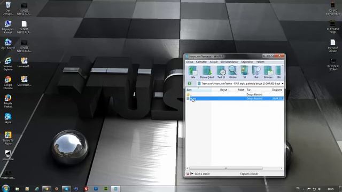Click the status bar drive icon in WinRAR
Viewport: 342px width, 192px height.
click(188, 174)
